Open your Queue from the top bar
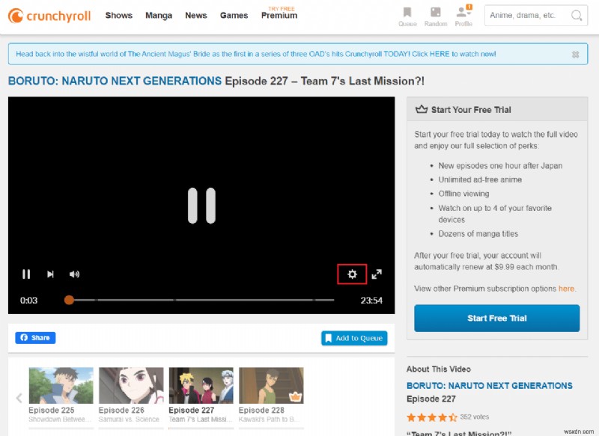The image size is (599, 436). [407, 16]
